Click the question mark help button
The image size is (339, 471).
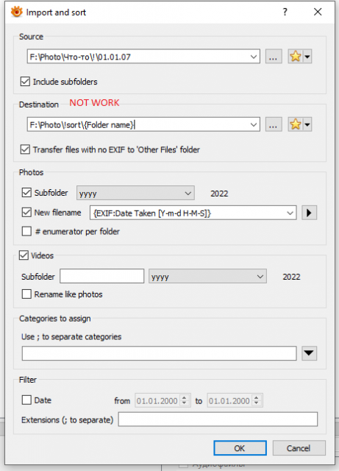(285, 12)
